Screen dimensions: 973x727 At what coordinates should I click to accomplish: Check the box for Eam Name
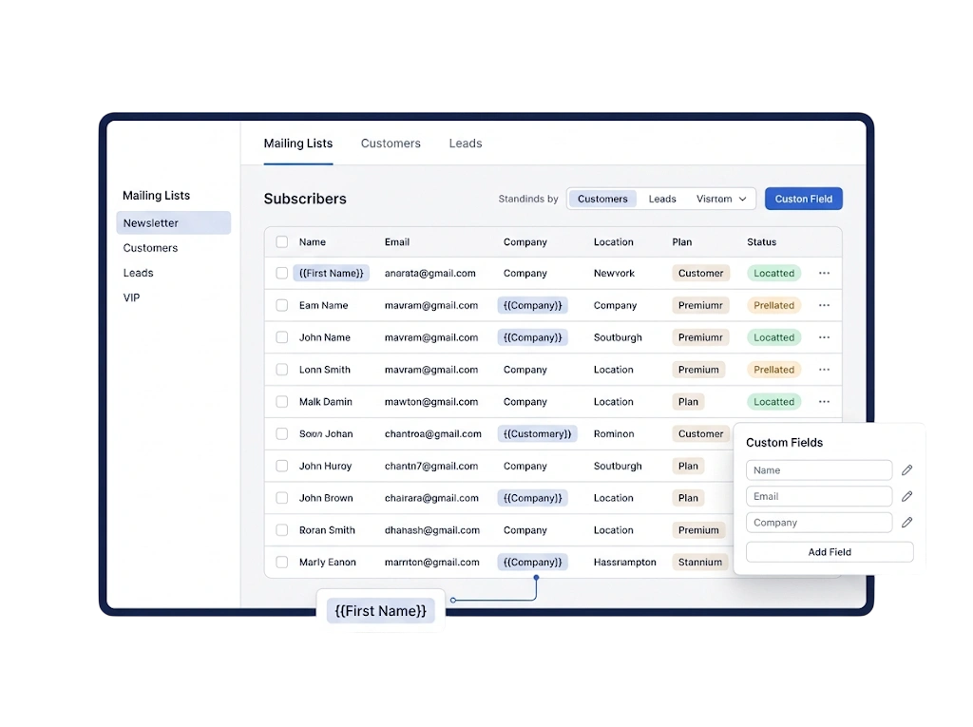pyautogui.click(x=281, y=305)
